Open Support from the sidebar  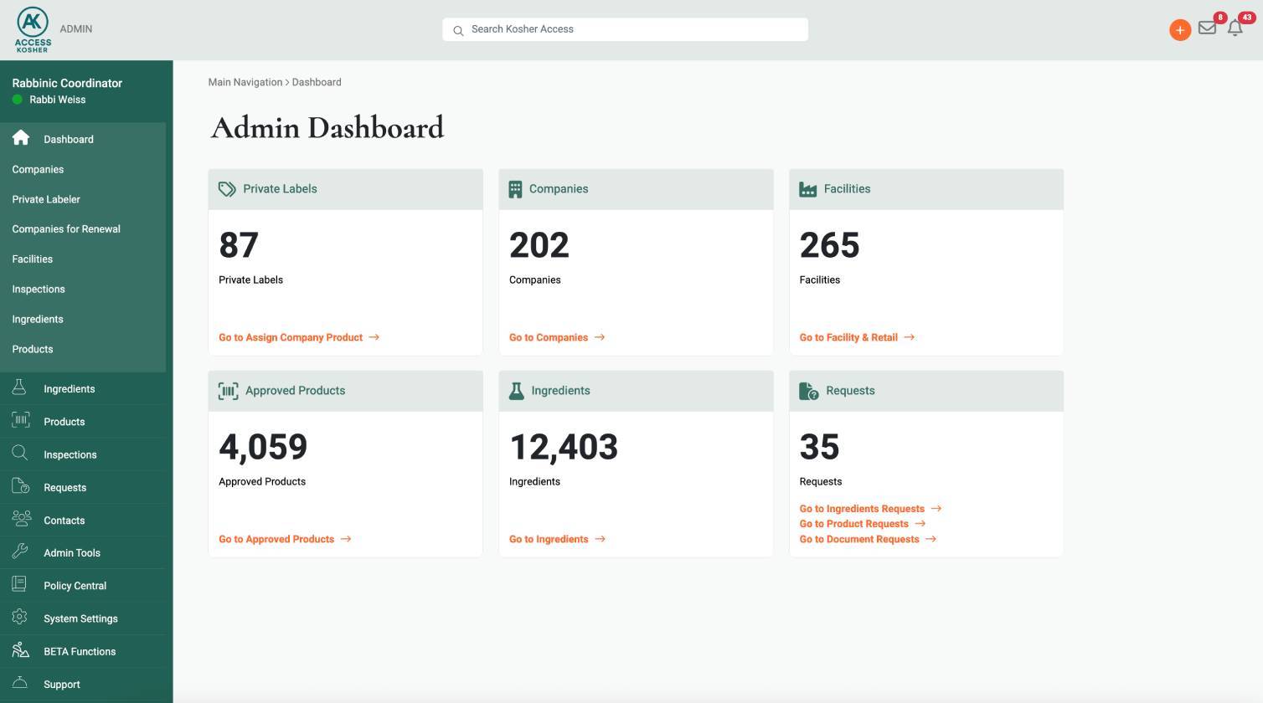61,684
